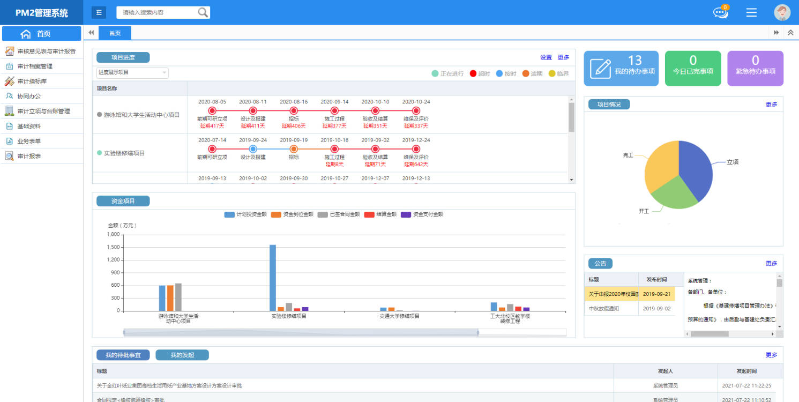Click the user avatar icon
Viewport: 799px width, 402px height.
tap(782, 12)
